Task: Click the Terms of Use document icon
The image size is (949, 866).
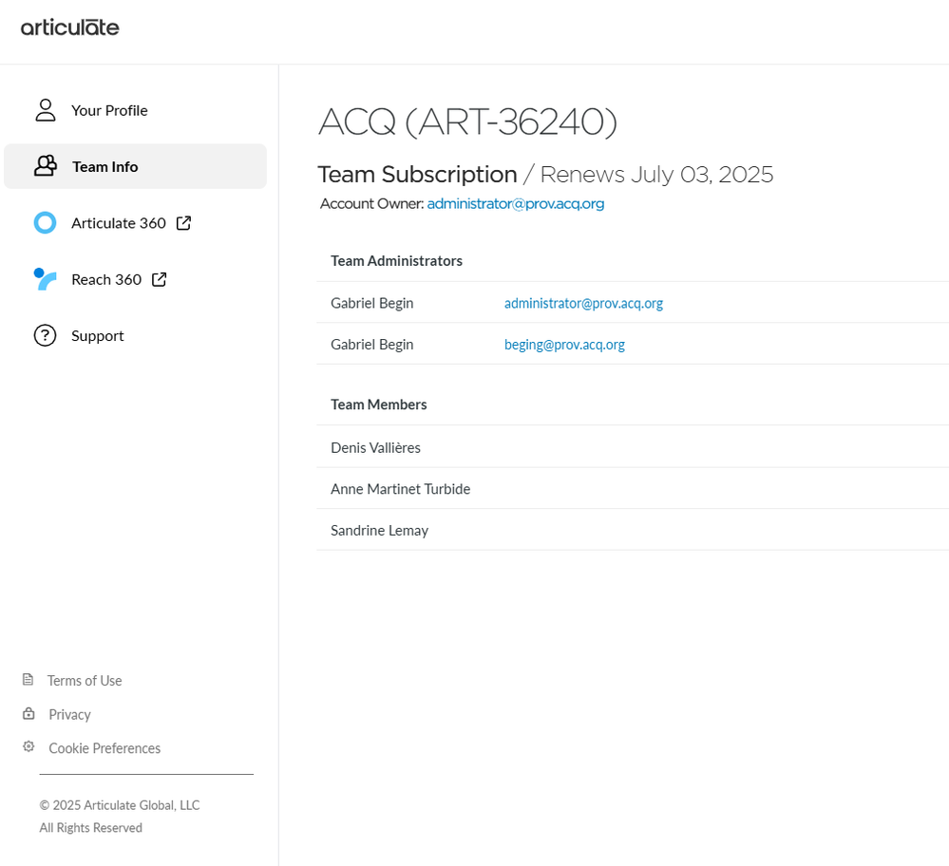Action: pos(28,680)
